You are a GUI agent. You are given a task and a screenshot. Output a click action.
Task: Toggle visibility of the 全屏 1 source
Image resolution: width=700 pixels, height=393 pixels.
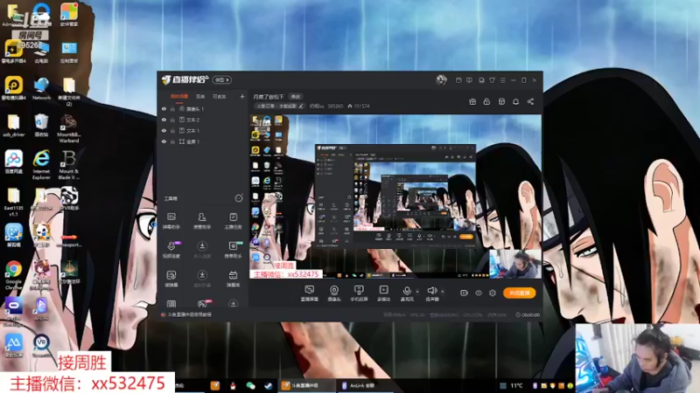164,141
